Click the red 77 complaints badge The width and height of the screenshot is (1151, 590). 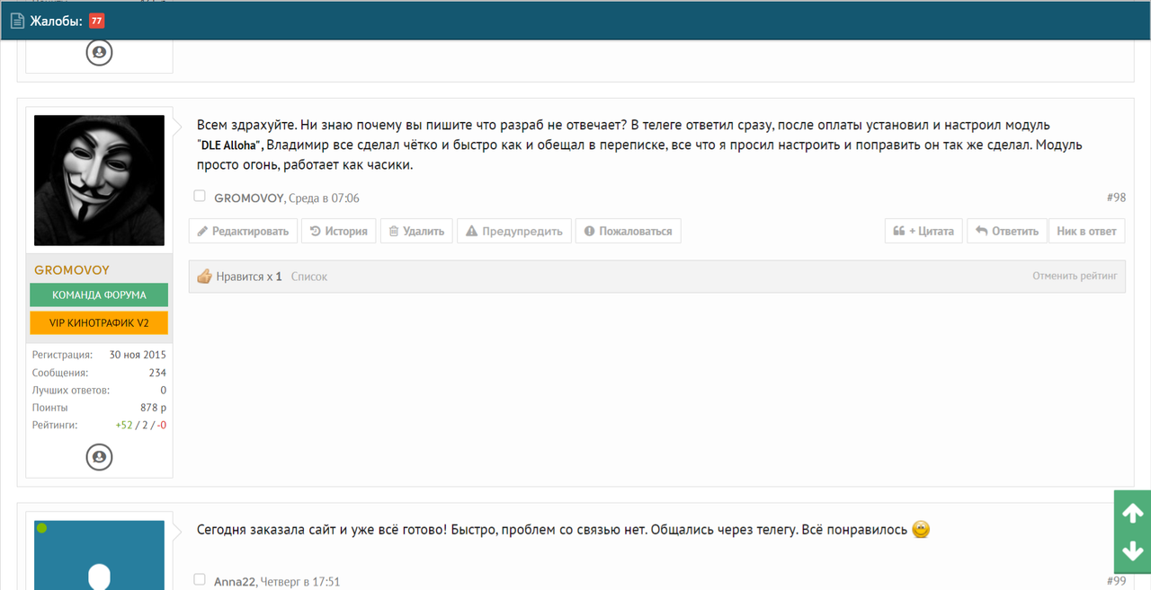pyautogui.click(x=97, y=21)
